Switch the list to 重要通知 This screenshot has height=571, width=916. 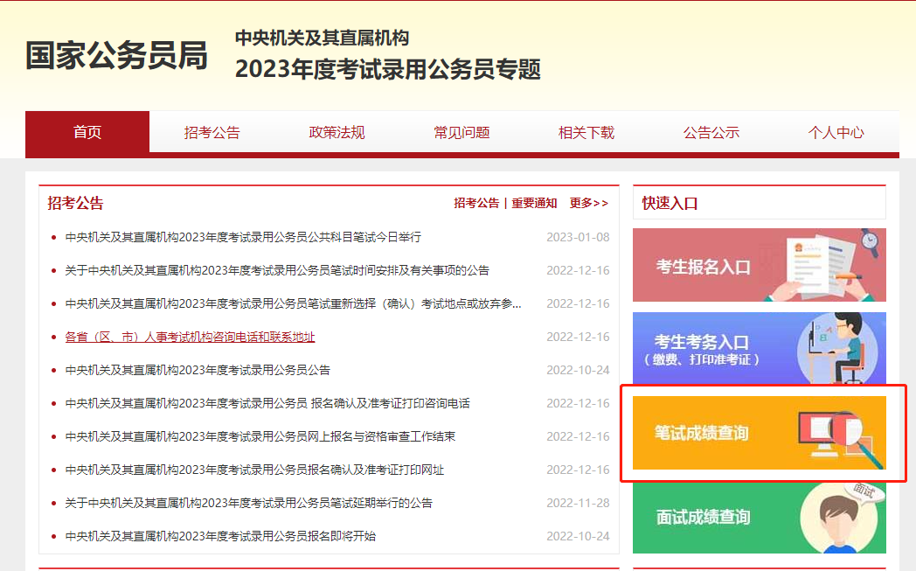point(534,203)
